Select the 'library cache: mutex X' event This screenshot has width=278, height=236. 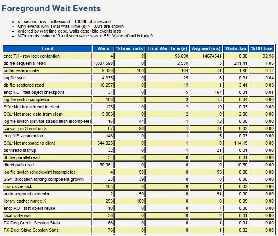coord(48,201)
